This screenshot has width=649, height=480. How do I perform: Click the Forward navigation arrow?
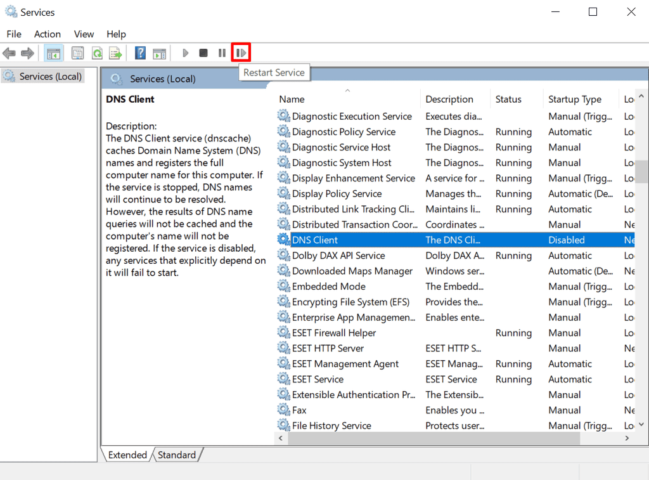[x=28, y=53]
